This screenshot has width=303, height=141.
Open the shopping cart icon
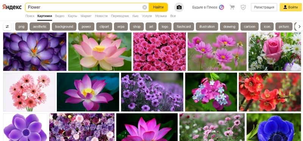point(232,7)
